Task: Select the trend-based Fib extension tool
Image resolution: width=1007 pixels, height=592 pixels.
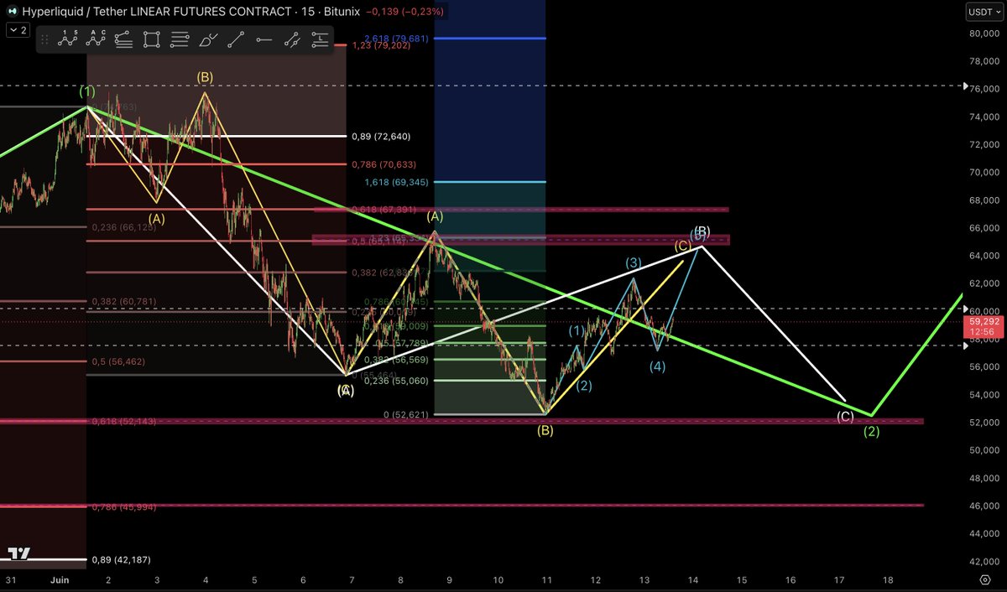Action: coord(319,39)
